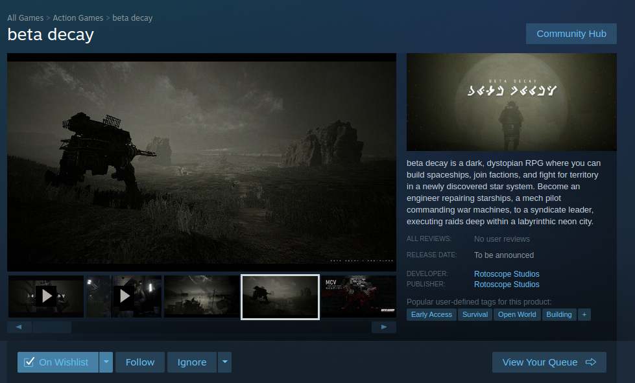The width and height of the screenshot is (635, 383).
Task: Click the beta decay breadcrumb
Action: [132, 17]
